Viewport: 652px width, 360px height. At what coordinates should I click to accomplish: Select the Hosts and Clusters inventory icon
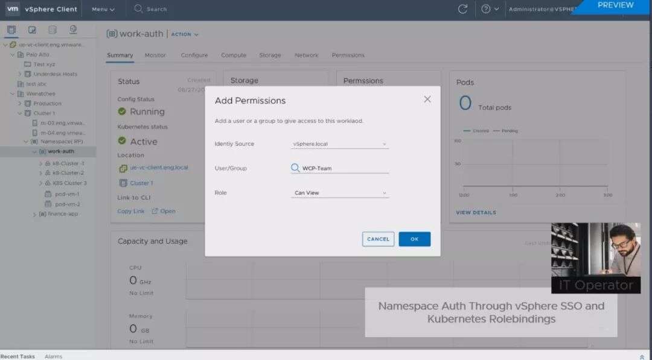pos(11,30)
